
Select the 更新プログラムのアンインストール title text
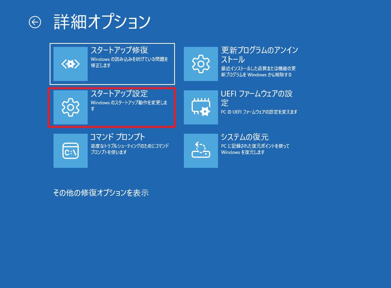(260, 55)
